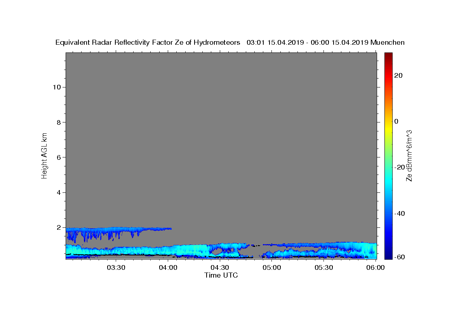Click the 'Height AGL km' axis label
The width and height of the screenshot is (466, 311).
pyautogui.click(x=44, y=155)
